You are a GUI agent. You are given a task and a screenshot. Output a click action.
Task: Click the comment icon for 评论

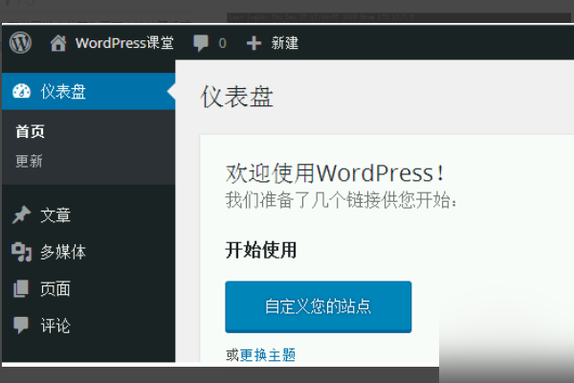pos(21,326)
